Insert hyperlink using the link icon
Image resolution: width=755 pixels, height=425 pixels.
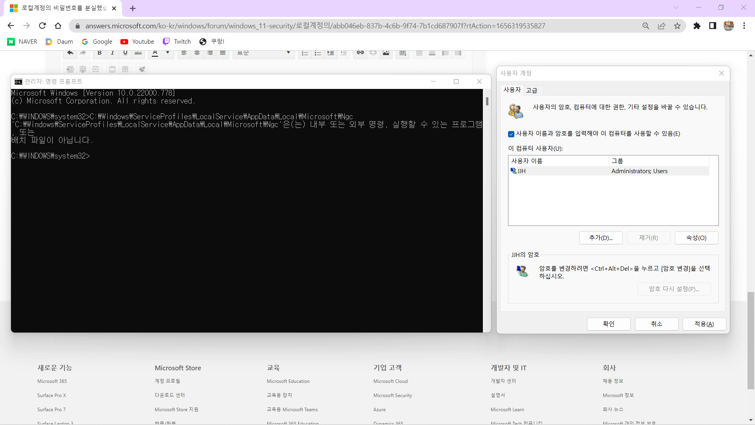tap(360, 53)
